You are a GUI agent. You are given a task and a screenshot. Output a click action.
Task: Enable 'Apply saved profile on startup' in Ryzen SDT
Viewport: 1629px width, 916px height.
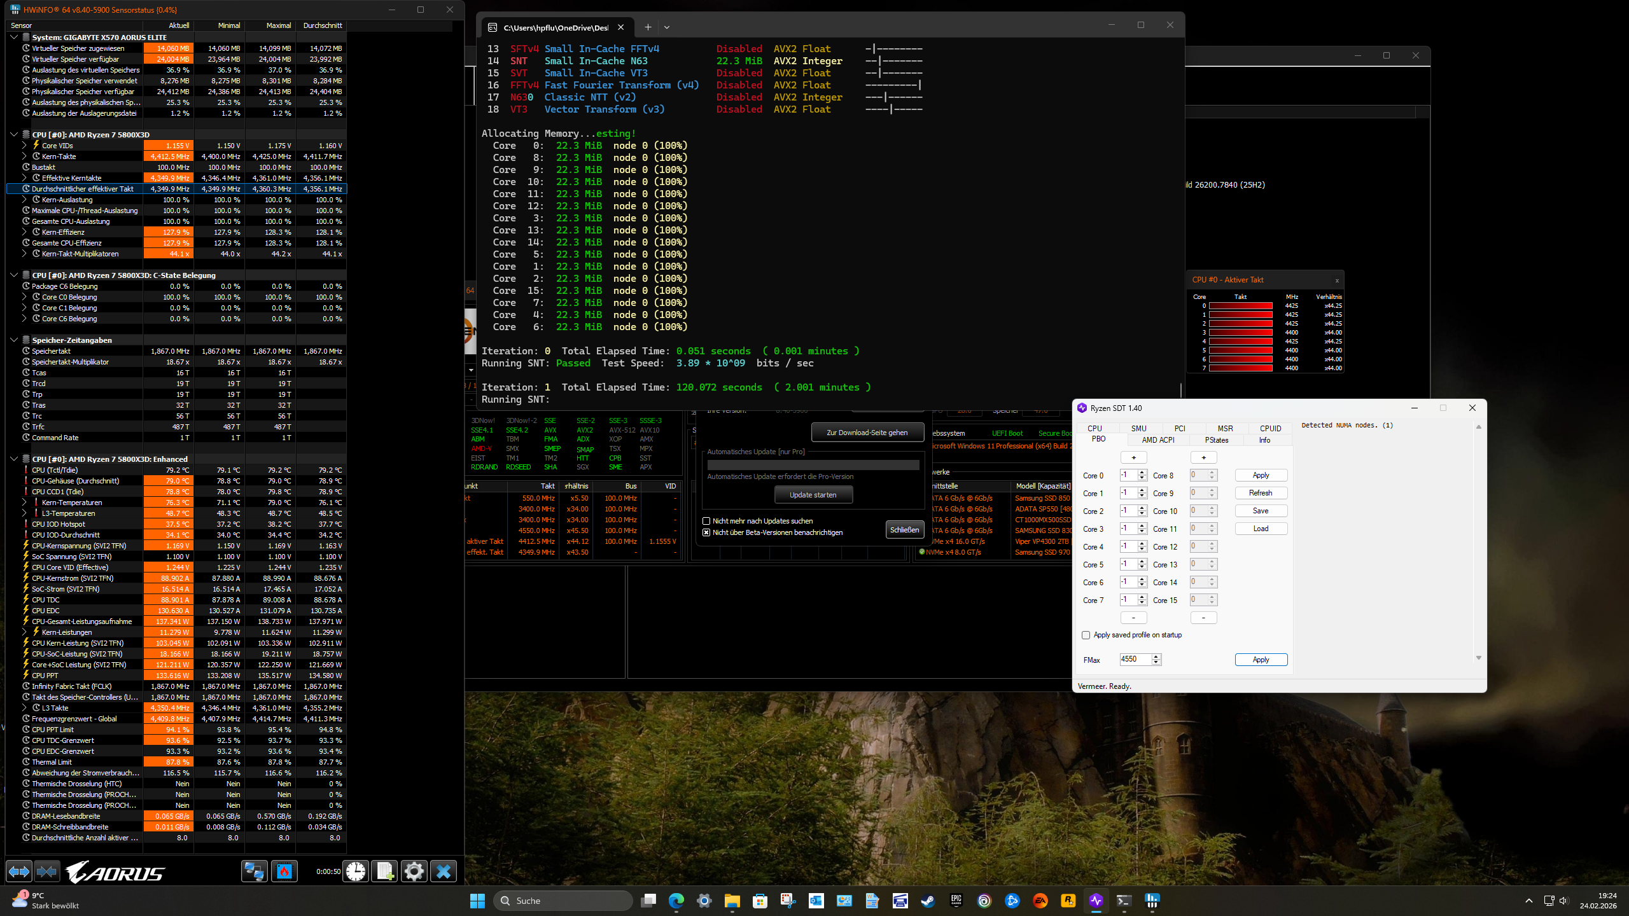pos(1086,635)
